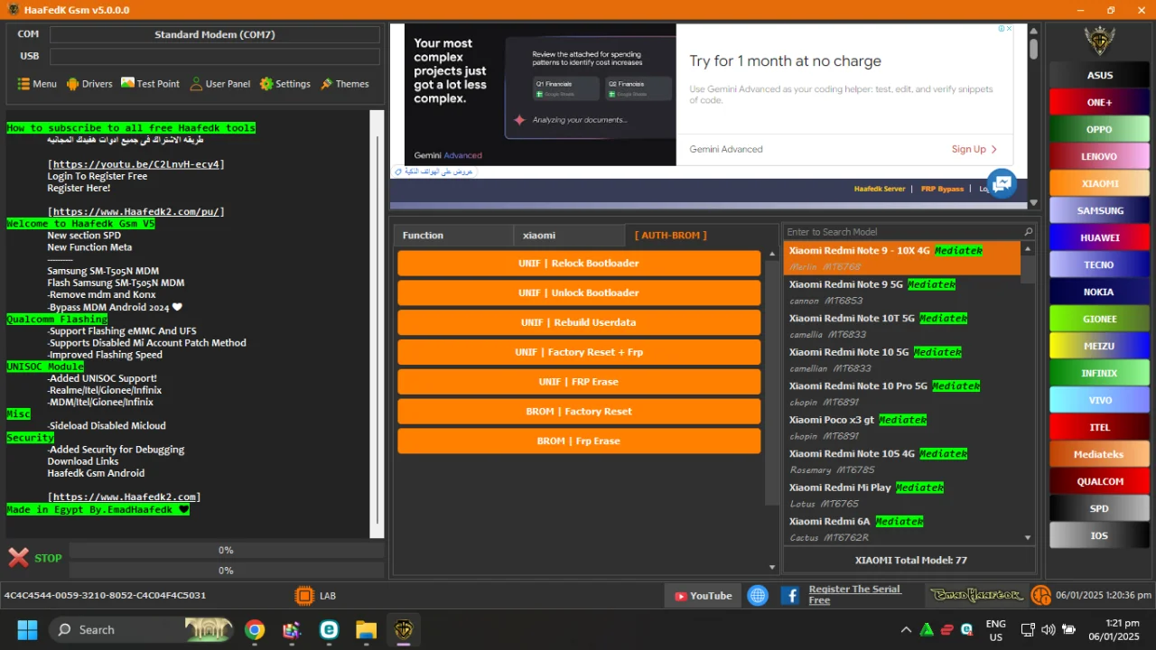The width and height of the screenshot is (1156, 650).
Task: Open the Settings gear item
Action: click(284, 84)
